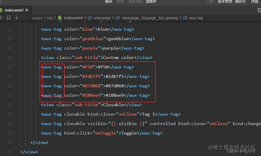Click line number 25 in the gutter
Image resolution: width=261 pixels, height=156 pixels.
coord(10,105)
